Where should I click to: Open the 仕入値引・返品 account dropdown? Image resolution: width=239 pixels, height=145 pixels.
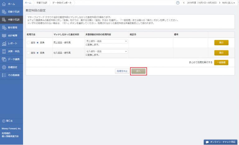click(106, 51)
